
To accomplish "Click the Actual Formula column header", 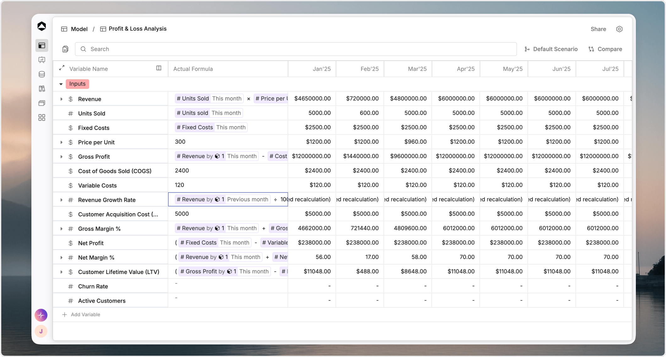I will [228, 69].
